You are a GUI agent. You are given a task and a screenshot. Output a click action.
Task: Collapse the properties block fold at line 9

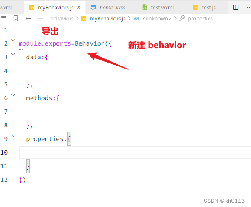[x=13, y=136]
